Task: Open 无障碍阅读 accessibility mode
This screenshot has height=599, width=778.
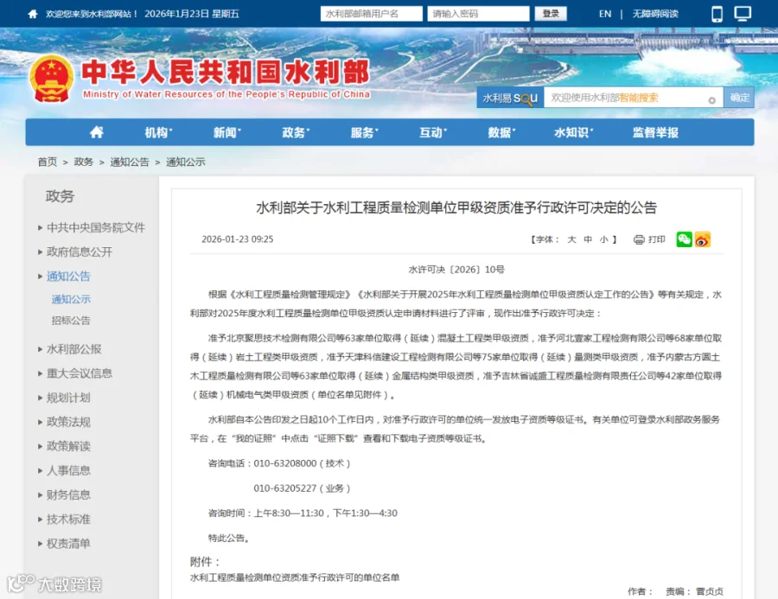Action: [x=655, y=14]
